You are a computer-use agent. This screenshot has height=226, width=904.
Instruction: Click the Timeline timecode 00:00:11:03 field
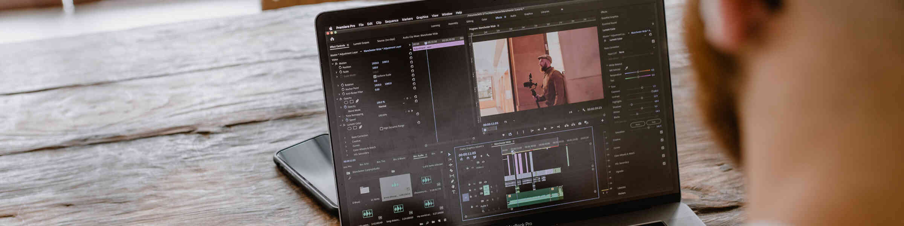[467, 154]
